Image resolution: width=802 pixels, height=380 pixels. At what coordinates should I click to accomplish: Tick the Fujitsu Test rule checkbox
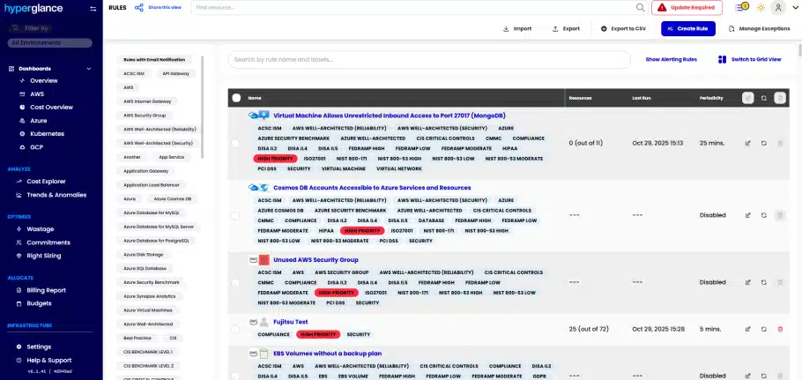coord(235,330)
